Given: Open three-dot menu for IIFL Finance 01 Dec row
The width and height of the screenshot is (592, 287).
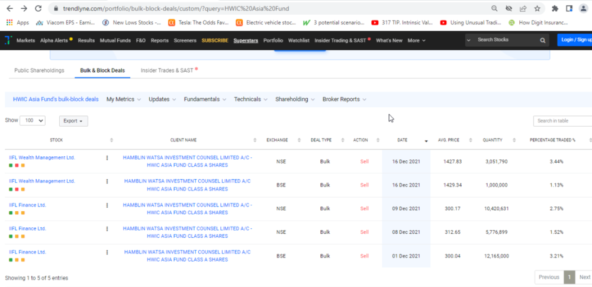Looking at the screenshot, I should pyautogui.click(x=107, y=252).
